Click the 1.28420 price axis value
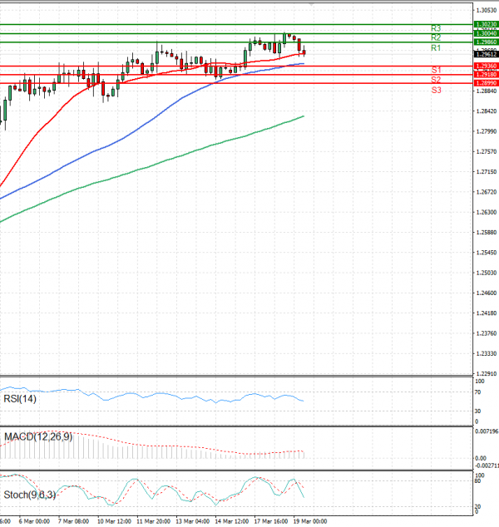The width and height of the screenshot is (499, 527). point(487,111)
